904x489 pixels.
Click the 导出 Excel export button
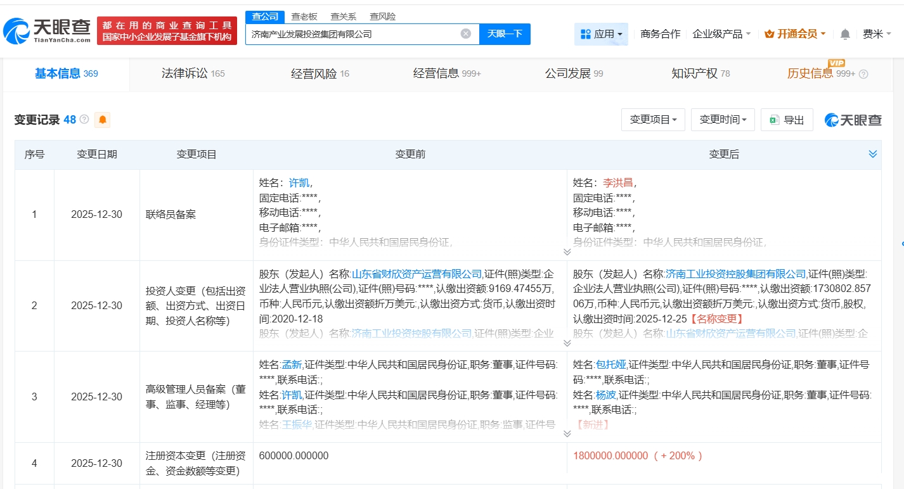point(786,120)
